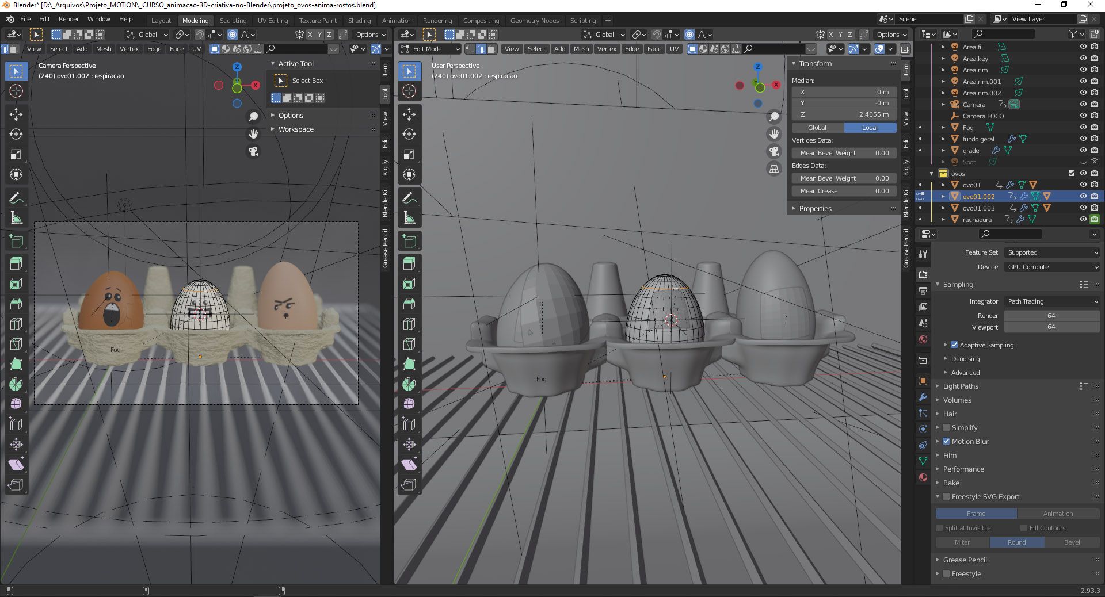
Task: Open the Integrator Path Tracing dropdown
Action: pos(1052,301)
